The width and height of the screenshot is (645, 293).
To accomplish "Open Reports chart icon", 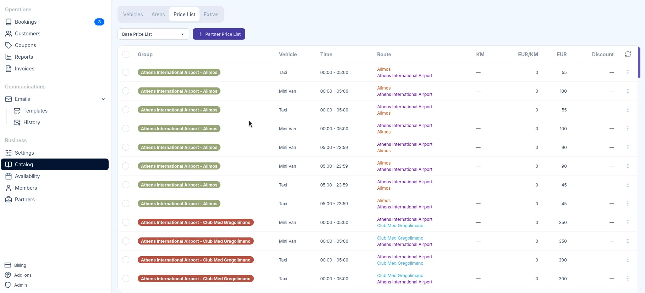I will coord(9,57).
